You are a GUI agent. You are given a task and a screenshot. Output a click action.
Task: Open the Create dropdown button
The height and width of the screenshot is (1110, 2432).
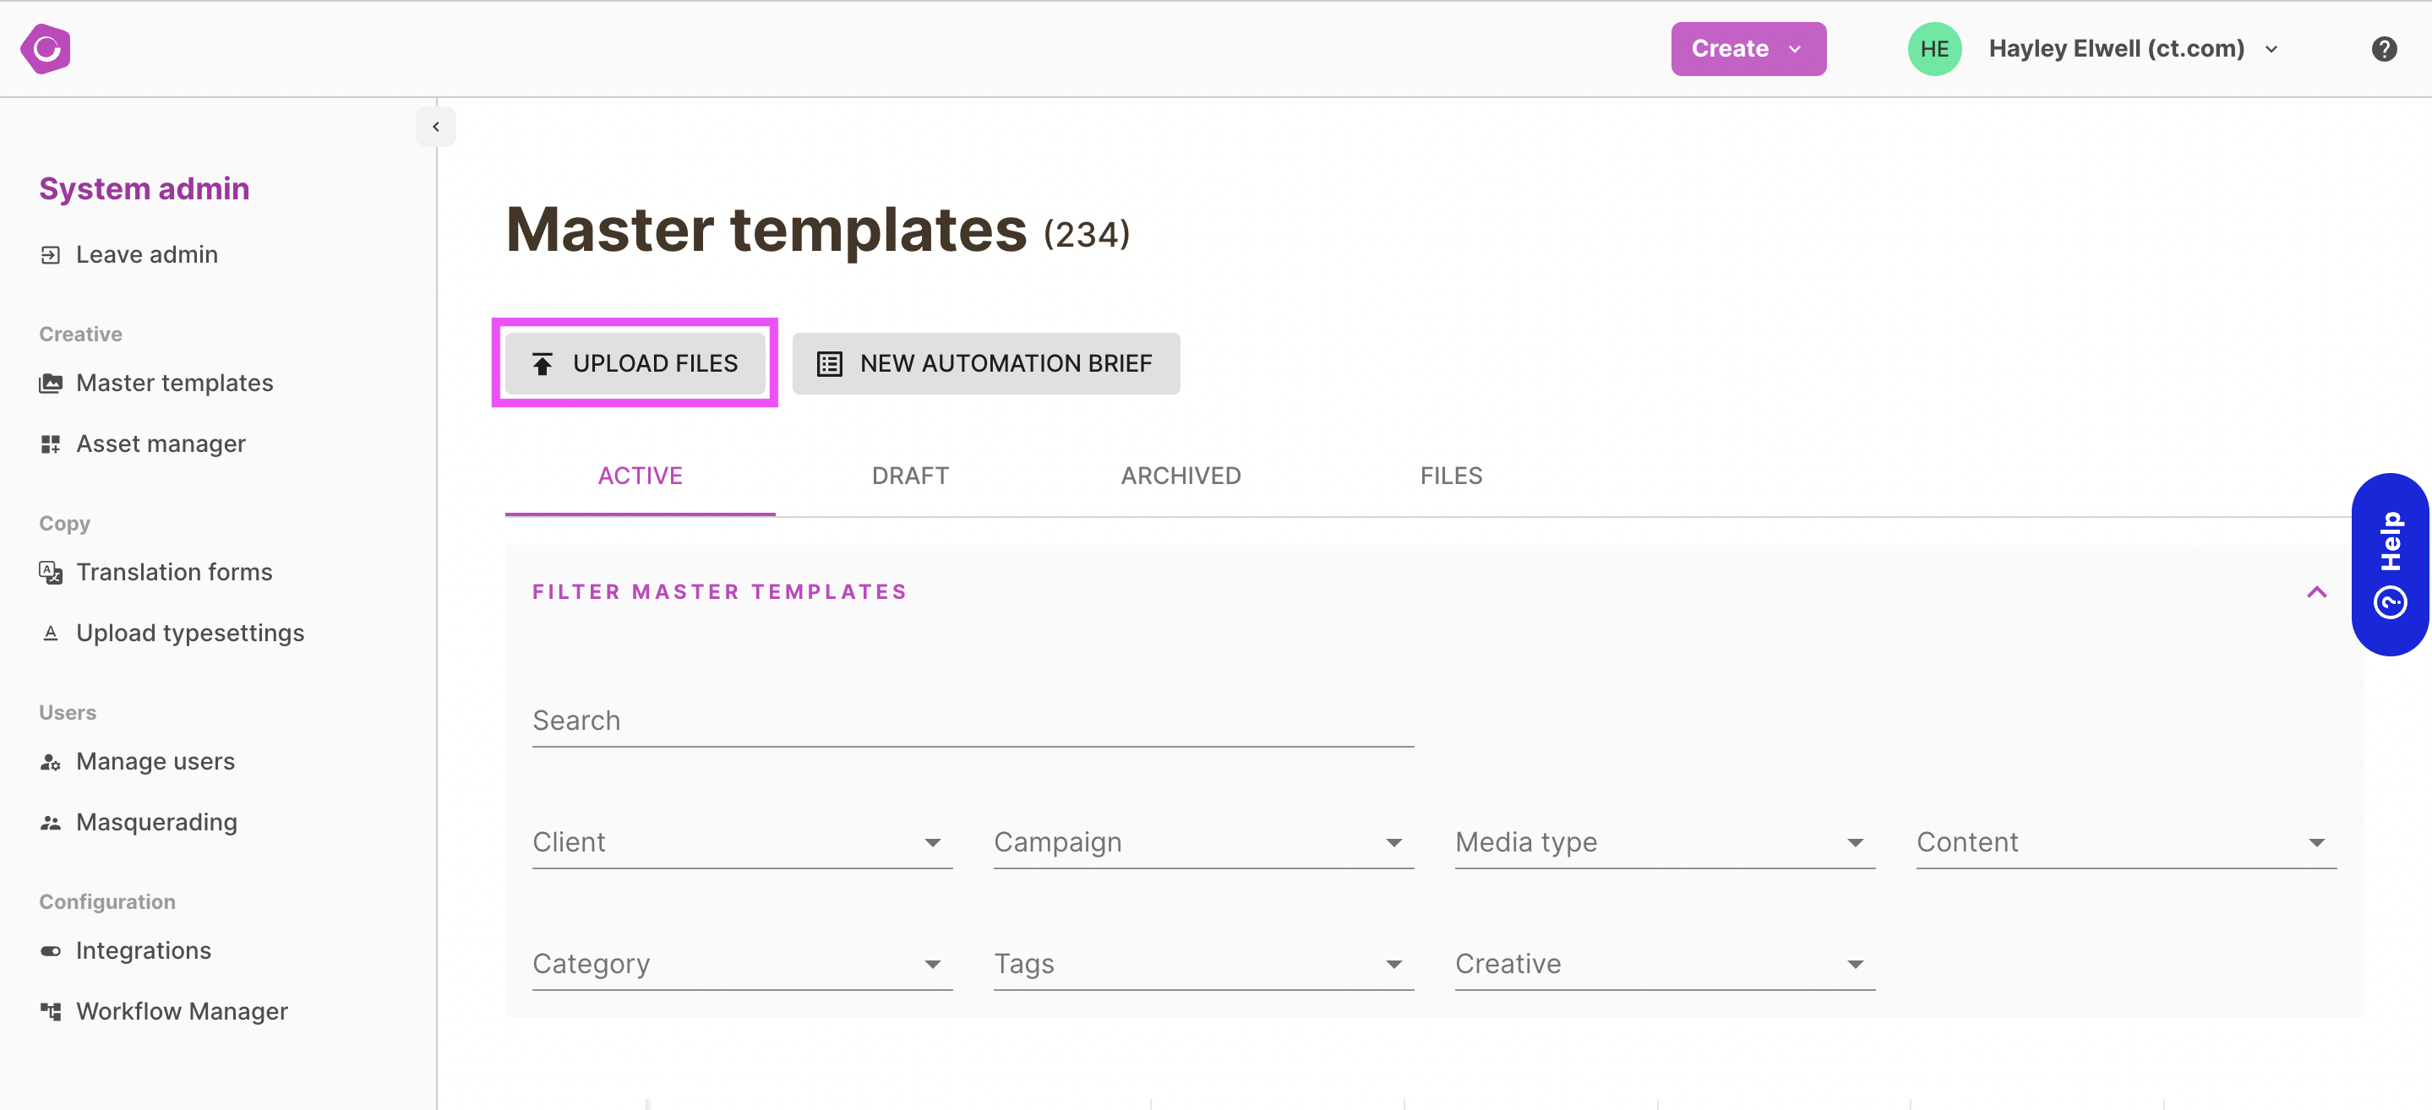click(1748, 48)
